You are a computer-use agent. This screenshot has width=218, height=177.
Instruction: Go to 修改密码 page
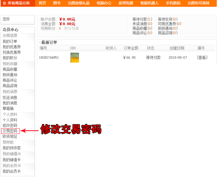coord(10,125)
